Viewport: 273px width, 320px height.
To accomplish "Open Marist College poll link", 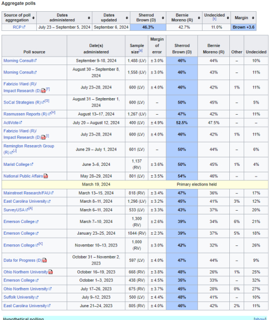I will click(x=18, y=164).
